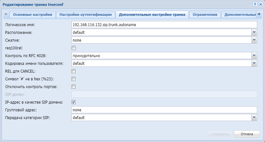The image size is (265, 142).
Task: Click the help question mark icon
Action: (255, 4)
